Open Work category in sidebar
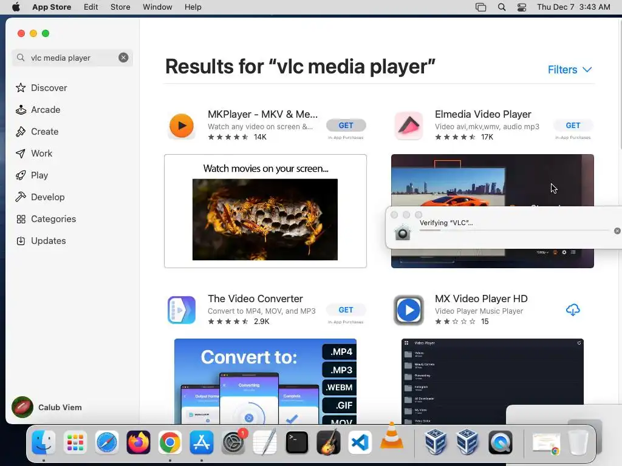Screen dimensions: 622x466 tap(34, 153)
